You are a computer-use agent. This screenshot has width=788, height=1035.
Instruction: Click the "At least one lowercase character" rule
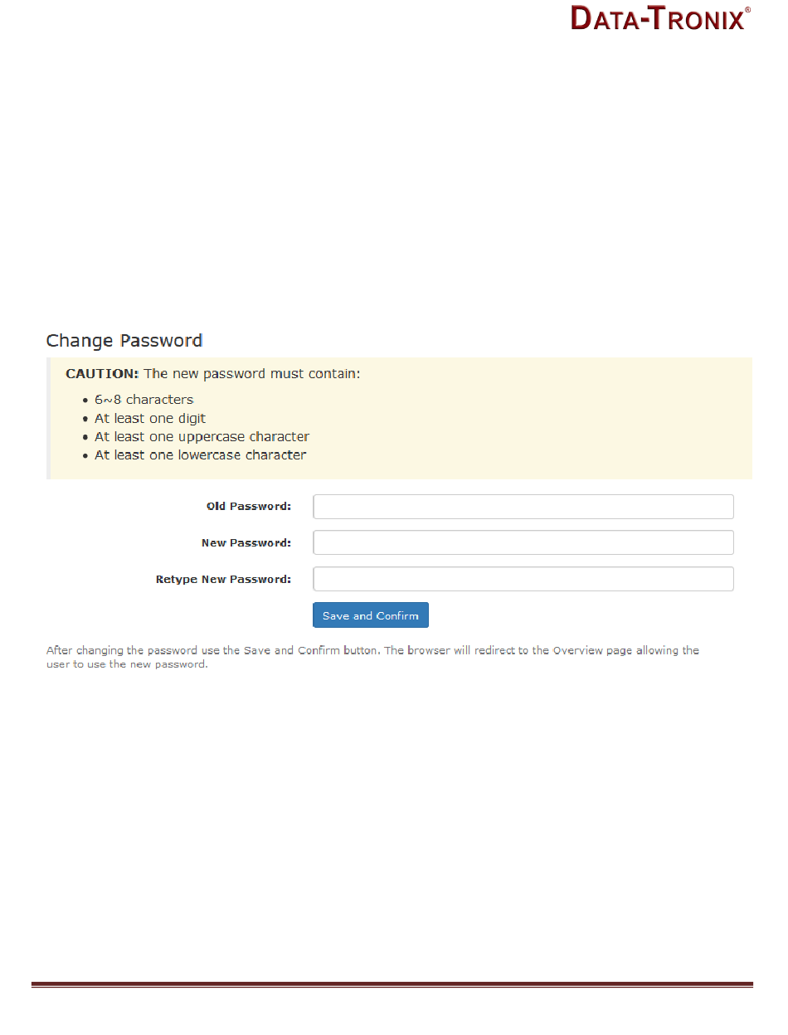200,455
